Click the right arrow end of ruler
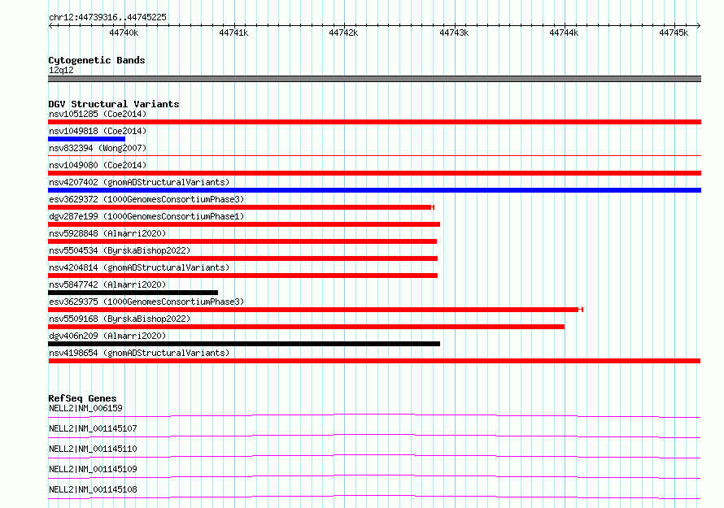This screenshot has height=508, width=724. point(699,25)
